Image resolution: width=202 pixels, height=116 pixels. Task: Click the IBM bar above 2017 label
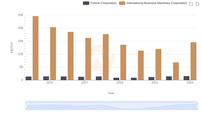[88, 59]
